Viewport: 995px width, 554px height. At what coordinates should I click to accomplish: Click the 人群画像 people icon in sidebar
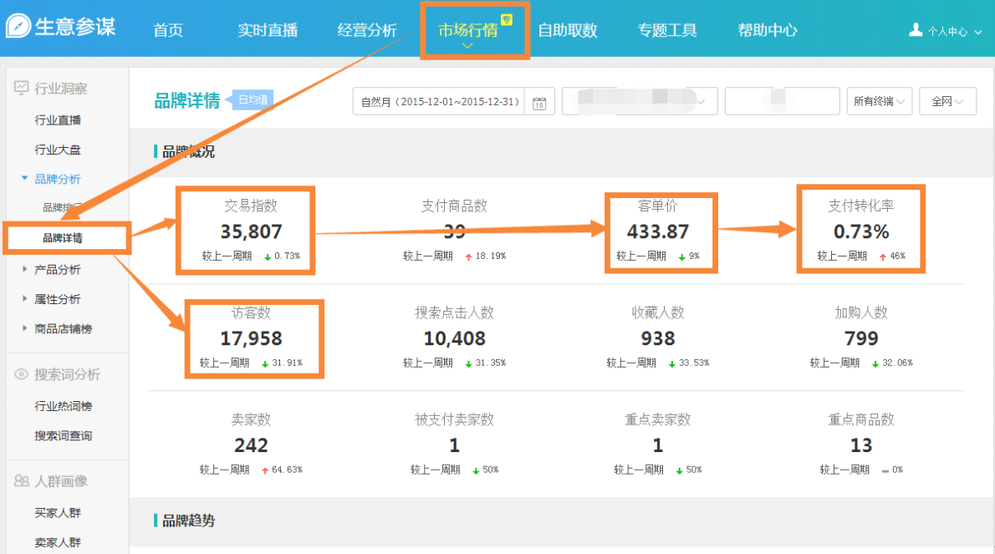click(22, 481)
